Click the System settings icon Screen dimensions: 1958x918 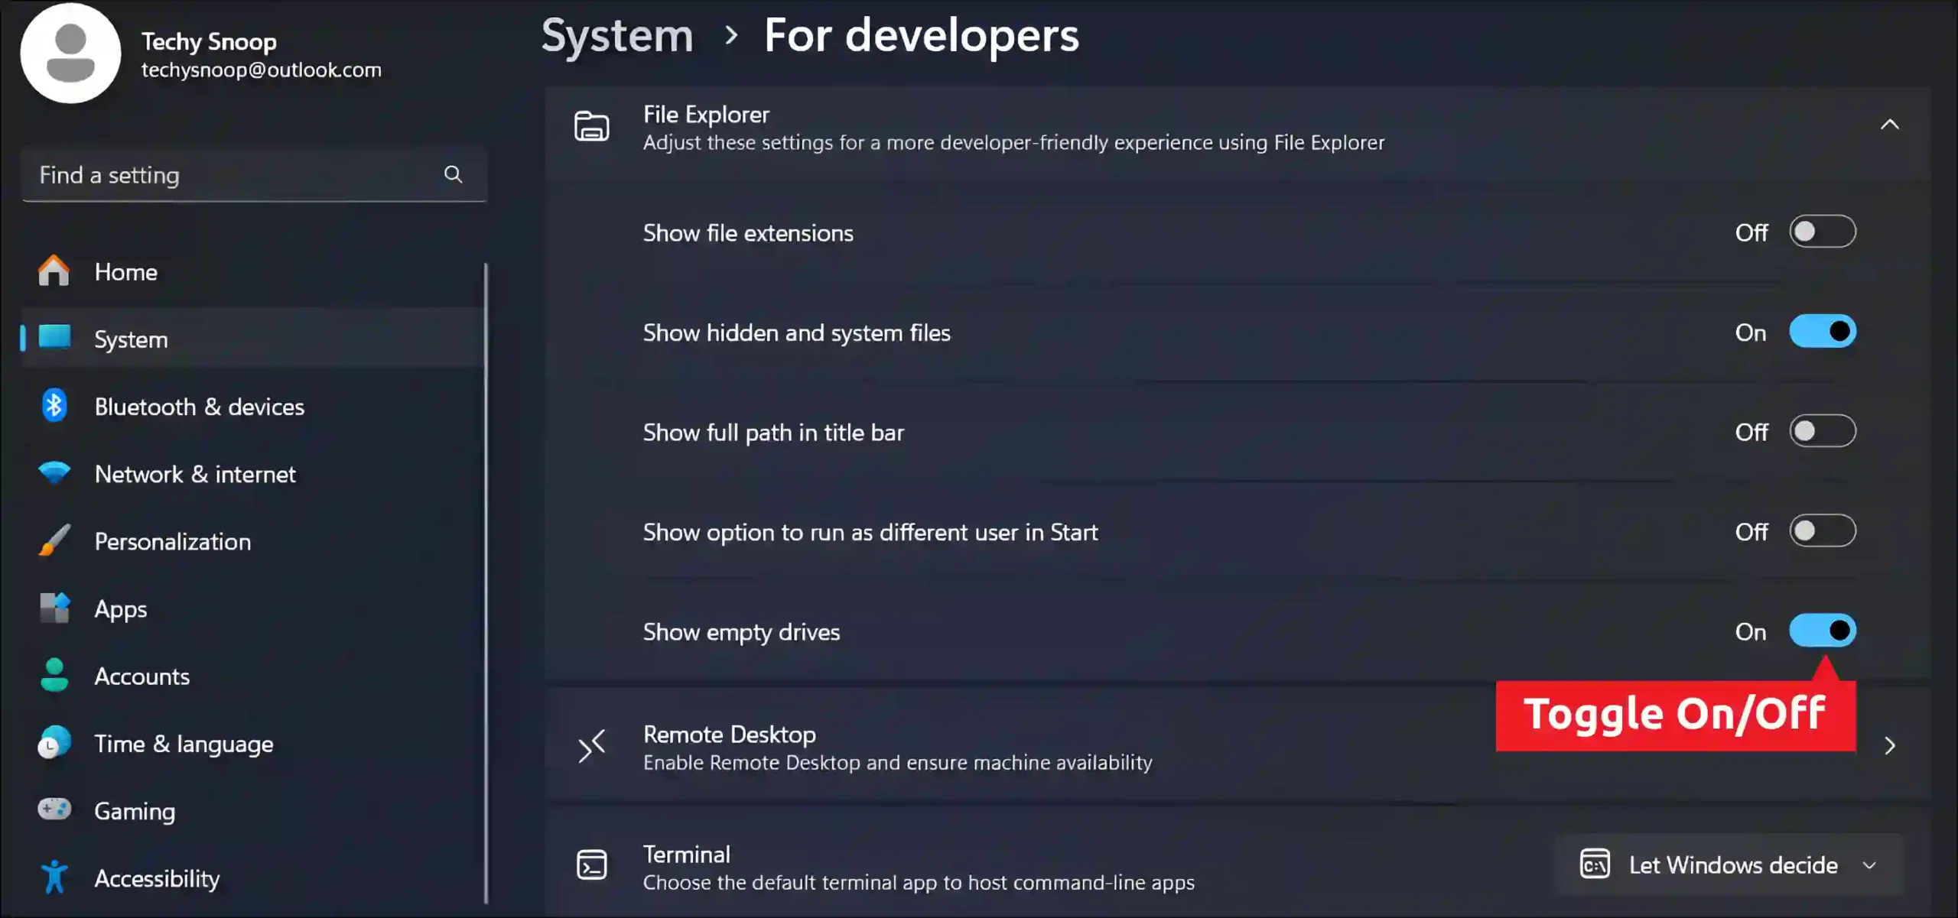tap(55, 337)
